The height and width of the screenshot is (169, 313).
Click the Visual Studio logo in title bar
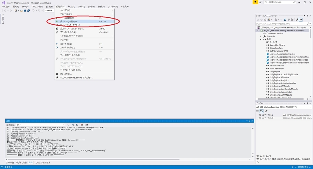coord(3,2)
